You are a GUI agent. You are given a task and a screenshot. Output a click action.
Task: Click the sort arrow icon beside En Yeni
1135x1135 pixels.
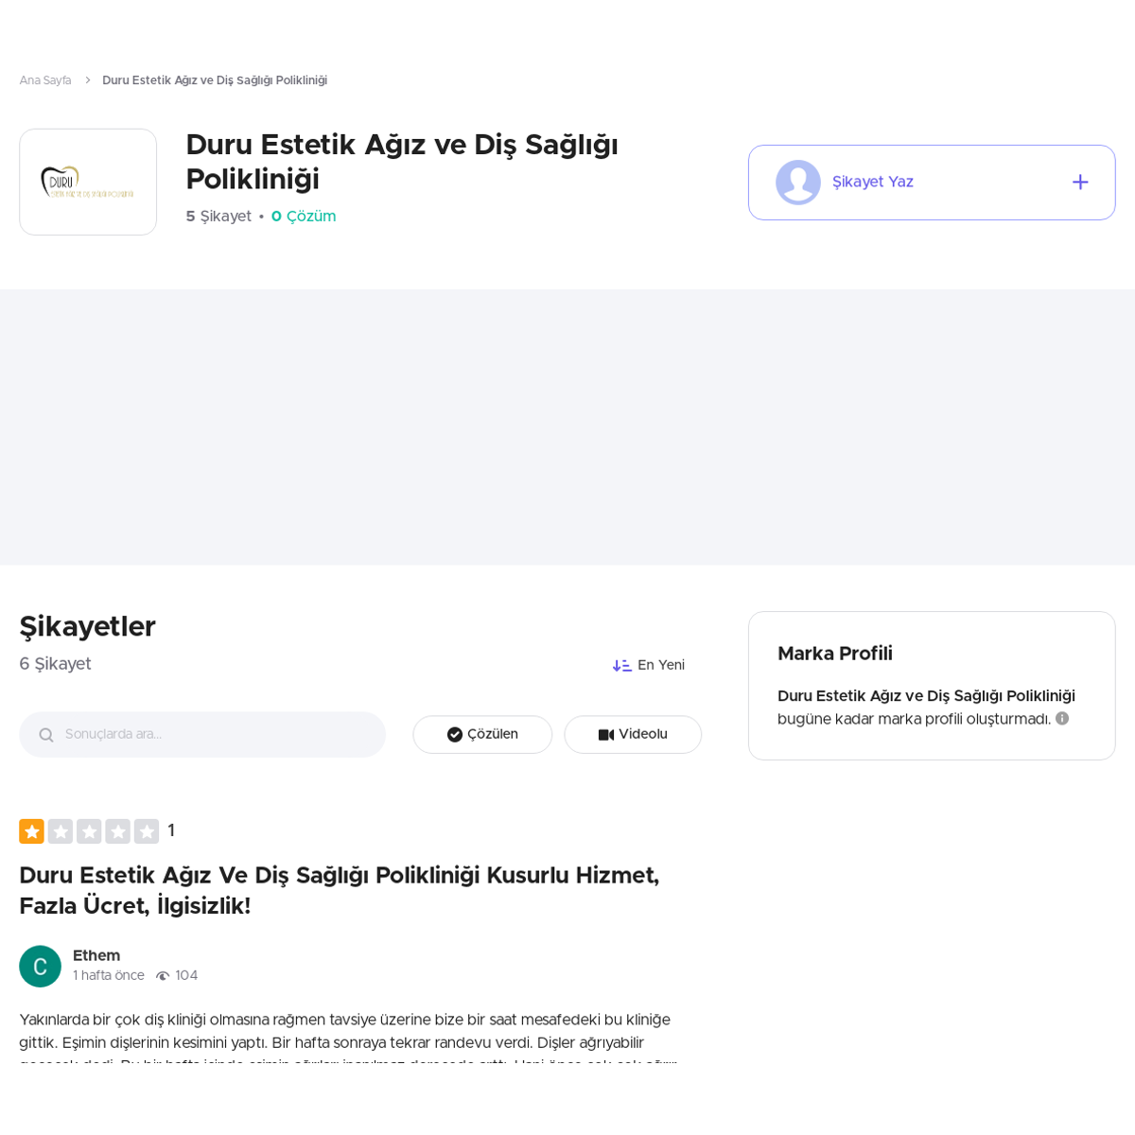(621, 665)
